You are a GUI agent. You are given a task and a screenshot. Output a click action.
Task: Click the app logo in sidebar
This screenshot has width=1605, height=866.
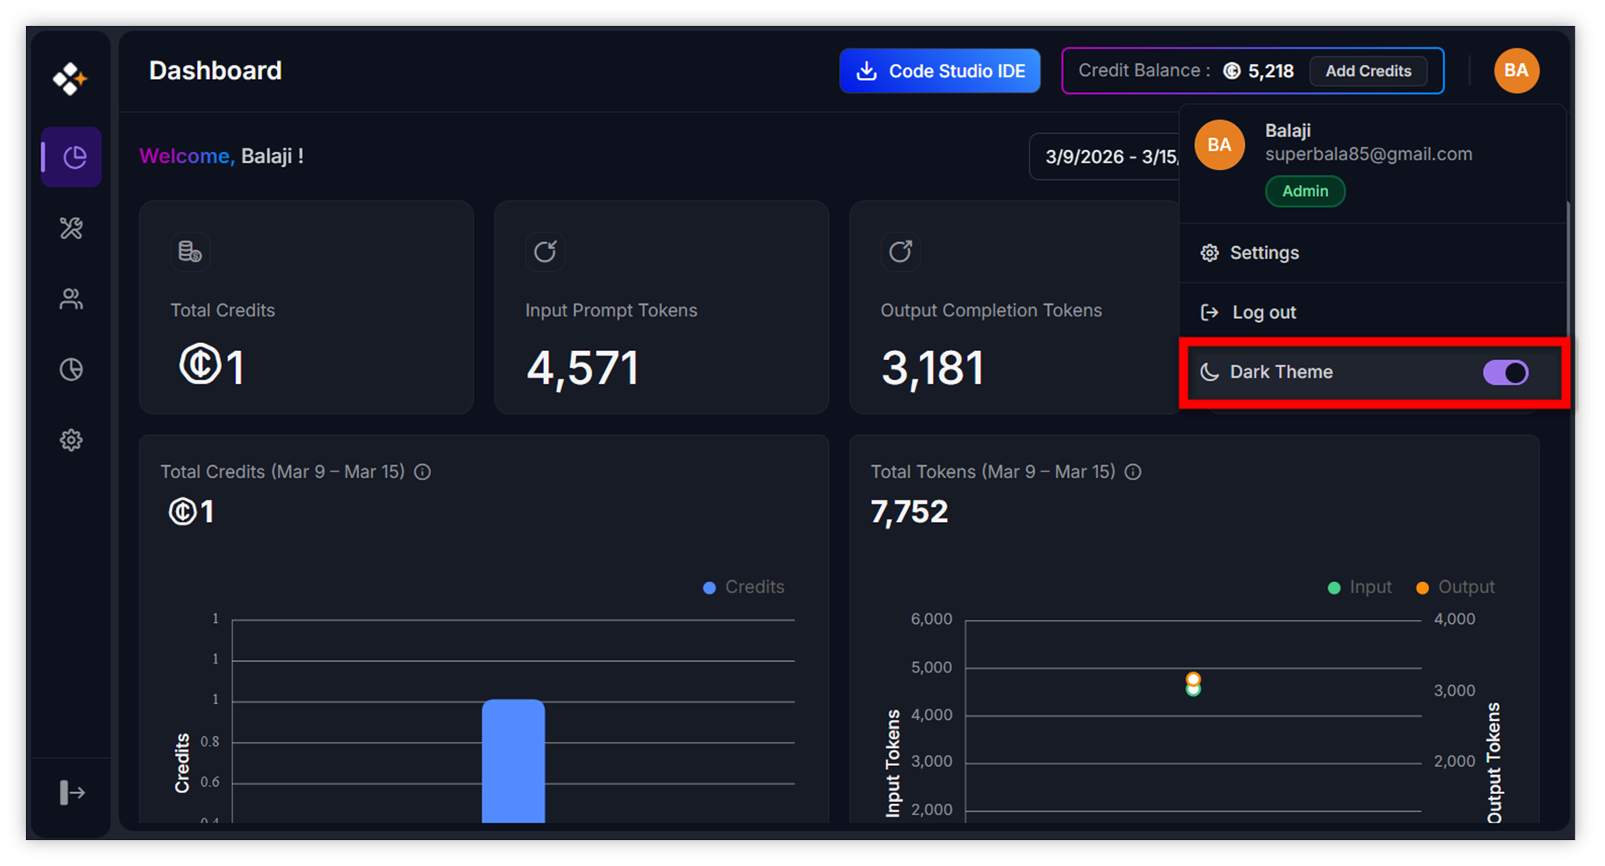70,78
